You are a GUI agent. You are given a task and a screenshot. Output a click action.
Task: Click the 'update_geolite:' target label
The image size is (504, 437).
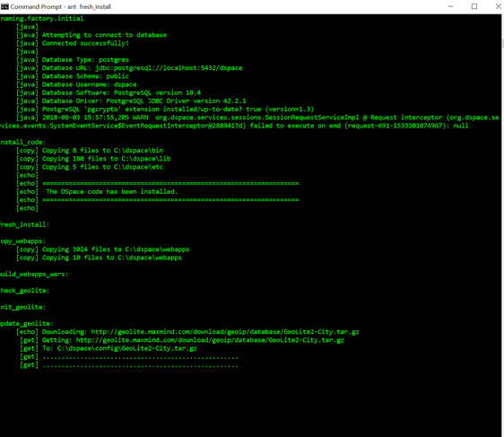[x=27, y=324]
